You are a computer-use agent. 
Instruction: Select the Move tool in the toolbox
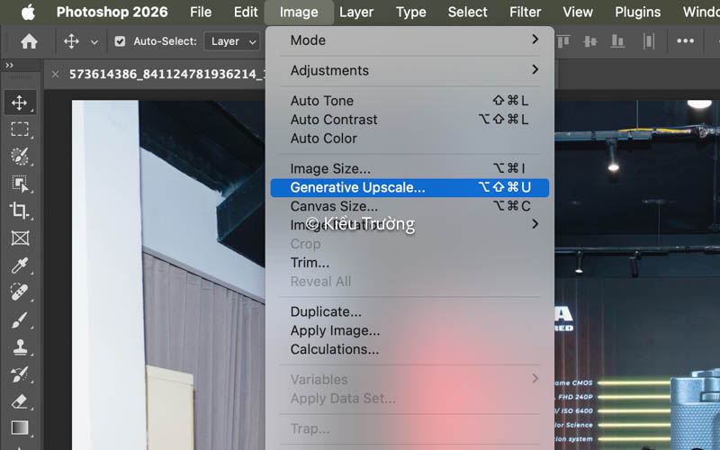click(19, 103)
